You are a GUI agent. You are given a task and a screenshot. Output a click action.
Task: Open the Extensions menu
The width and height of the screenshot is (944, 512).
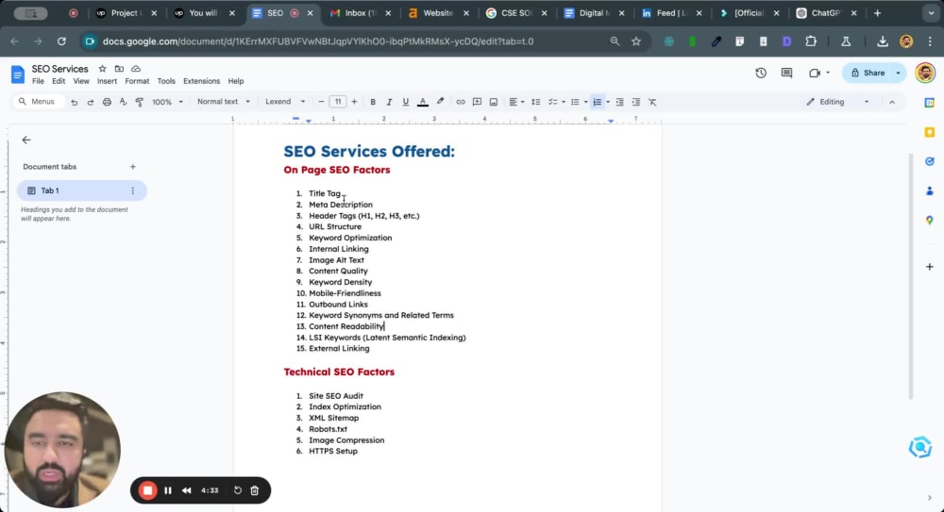click(x=202, y=81)
